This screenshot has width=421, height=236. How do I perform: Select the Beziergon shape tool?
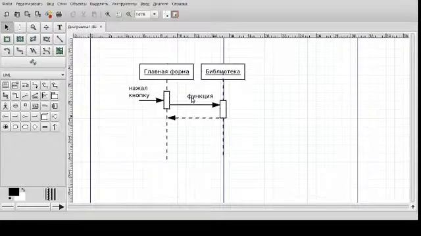click(x=46, y=39)
